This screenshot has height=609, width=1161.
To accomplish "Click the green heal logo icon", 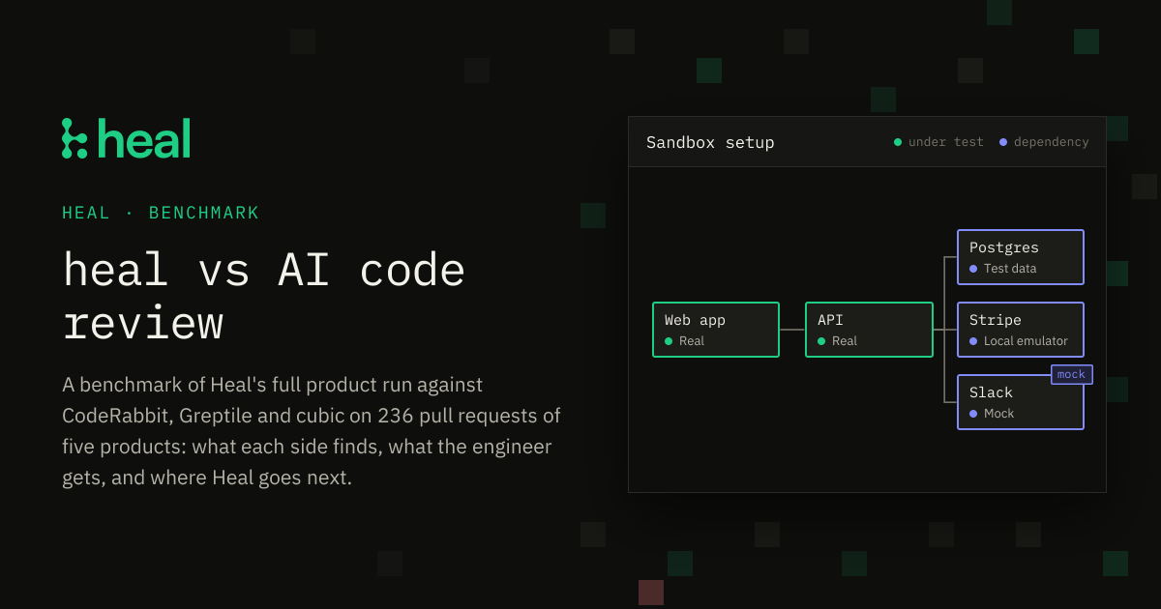I will pos(74,138).
